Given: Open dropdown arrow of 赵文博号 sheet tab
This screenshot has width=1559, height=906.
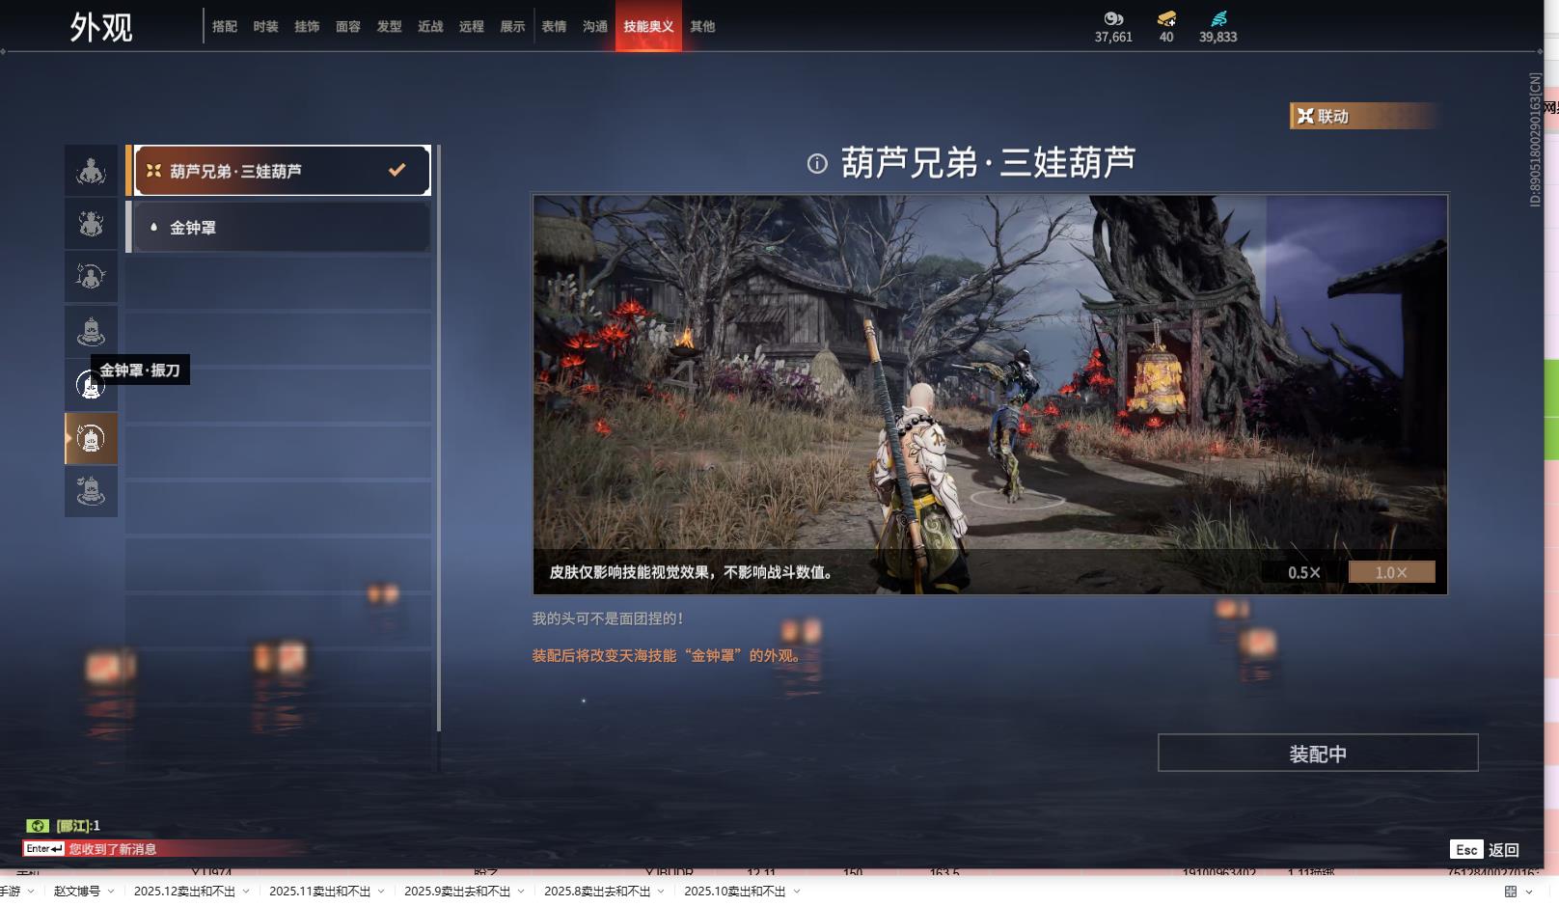Looking at the screenshot, I should 111,892.
